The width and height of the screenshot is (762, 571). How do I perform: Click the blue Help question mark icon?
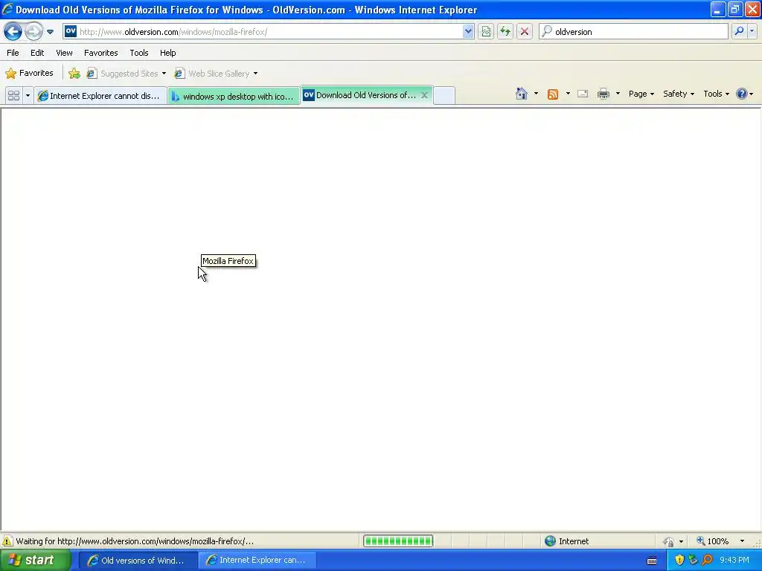click(742, 94)
